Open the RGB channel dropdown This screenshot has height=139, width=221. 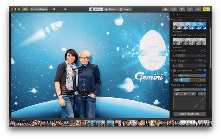coord(189,90)
